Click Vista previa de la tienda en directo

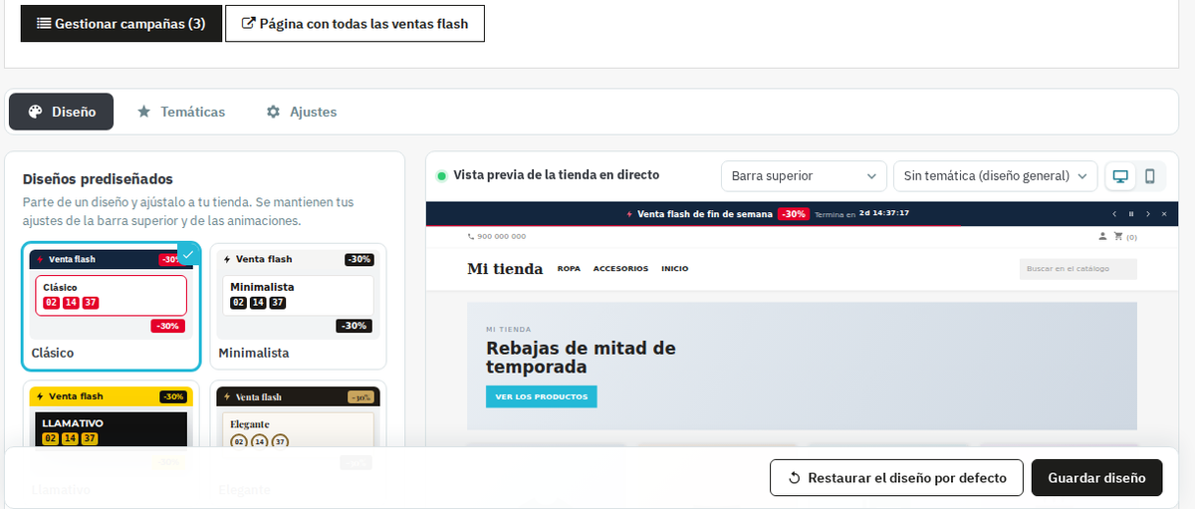point(556,175)
